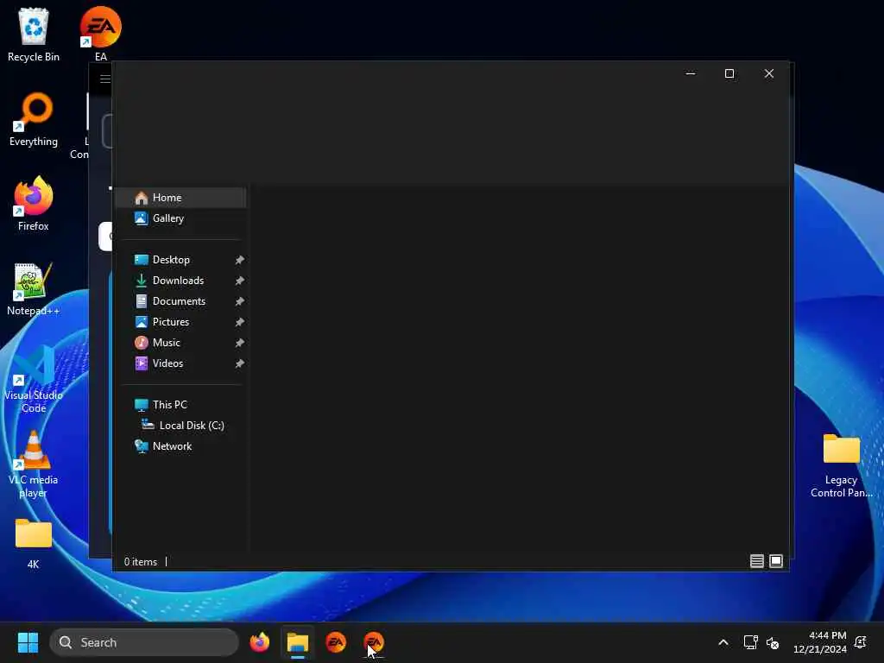Screen dimensions: 884x663
Task: Click the pin icon beside Documents
Action: [x=240, y=301]
